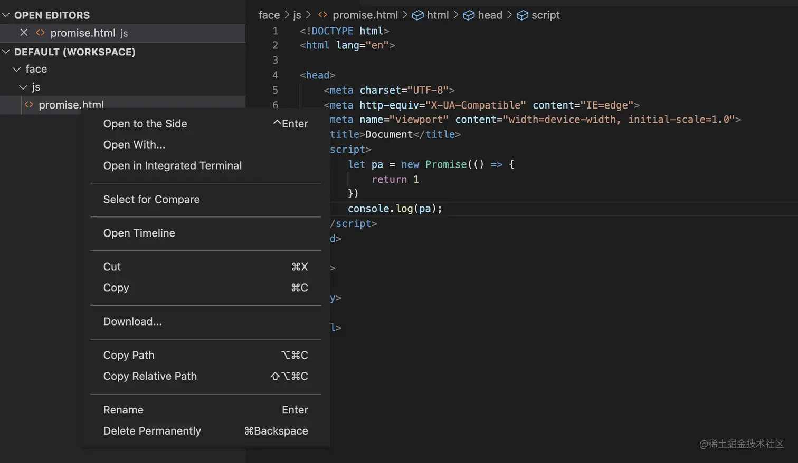
Task: Click line number 4 in the gutter
Action: tap(275, 75)
